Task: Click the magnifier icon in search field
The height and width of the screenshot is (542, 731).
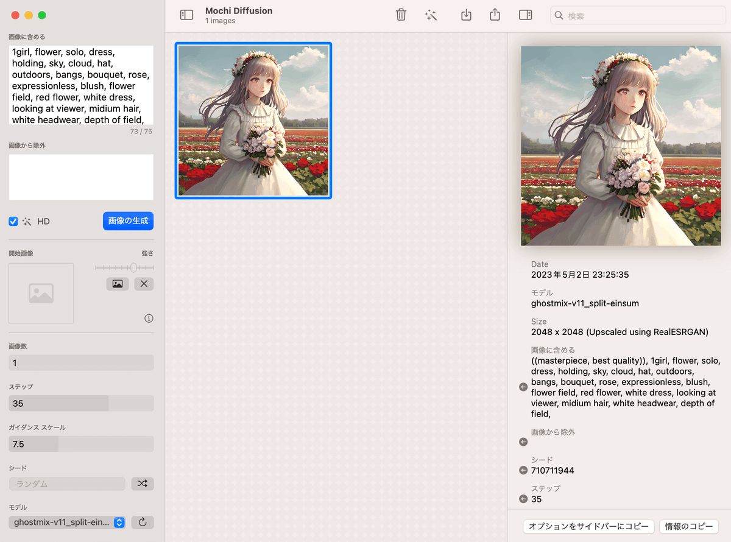Action: 560,16
